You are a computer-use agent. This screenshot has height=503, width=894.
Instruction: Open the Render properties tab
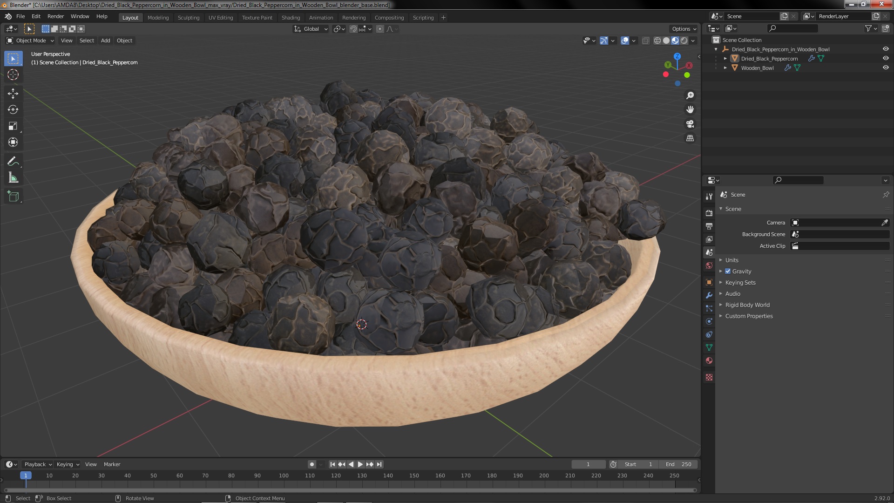(x=709, y=213)
